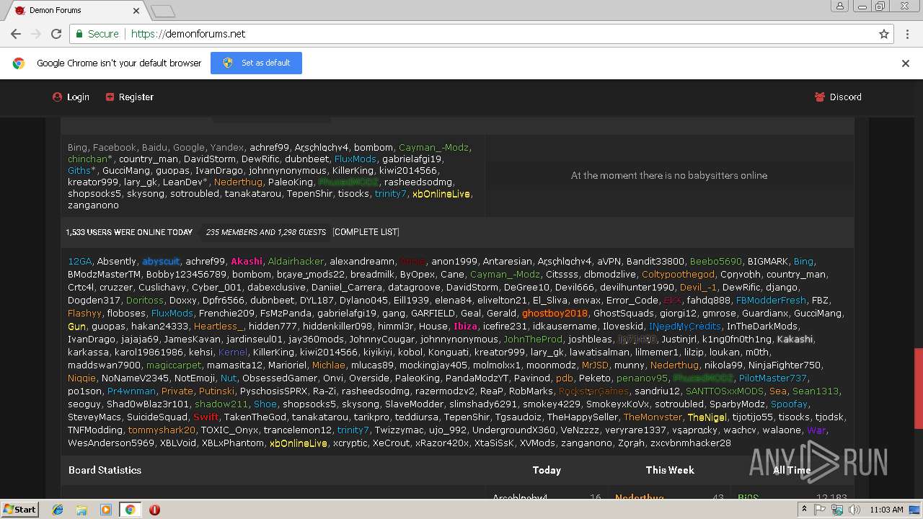Viewport: 923px width, 519px height.
Task: Open the Chrome three-dot menu
Action: point(907,34)
